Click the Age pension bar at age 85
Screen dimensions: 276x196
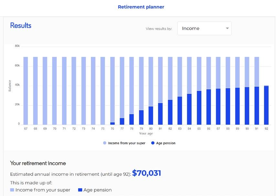click(x=199, y=108)
